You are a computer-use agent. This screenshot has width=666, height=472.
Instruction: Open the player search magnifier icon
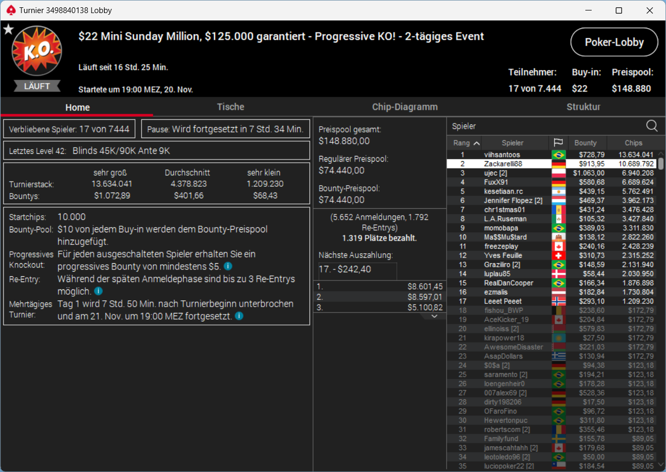tap(652, 126)
